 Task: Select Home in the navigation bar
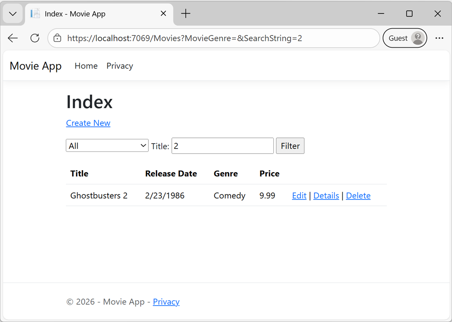[86, 66]
